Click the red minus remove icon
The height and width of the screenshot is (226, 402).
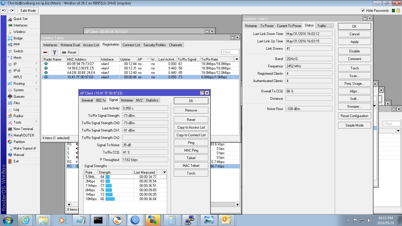[45, 52]
